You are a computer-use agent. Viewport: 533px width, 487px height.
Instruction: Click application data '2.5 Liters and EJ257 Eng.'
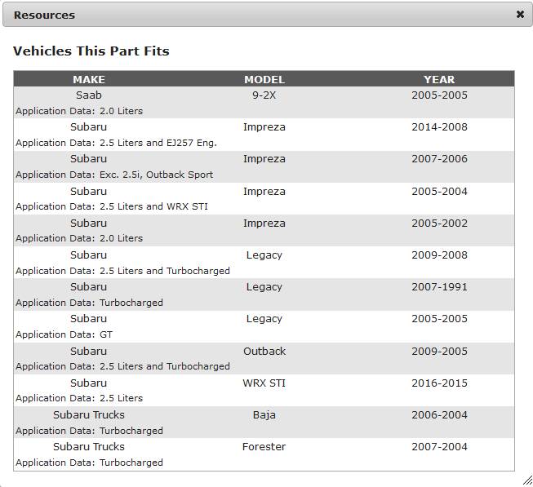[x=158, y=143]
